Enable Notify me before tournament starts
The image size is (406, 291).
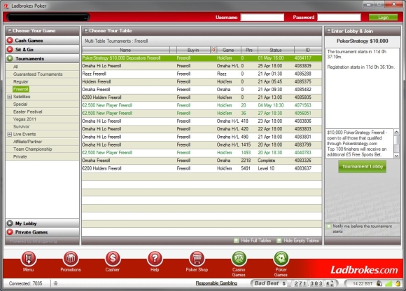[329, 226]
